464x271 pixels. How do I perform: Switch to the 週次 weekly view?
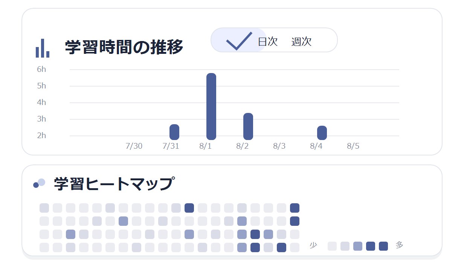pos(301,41)
